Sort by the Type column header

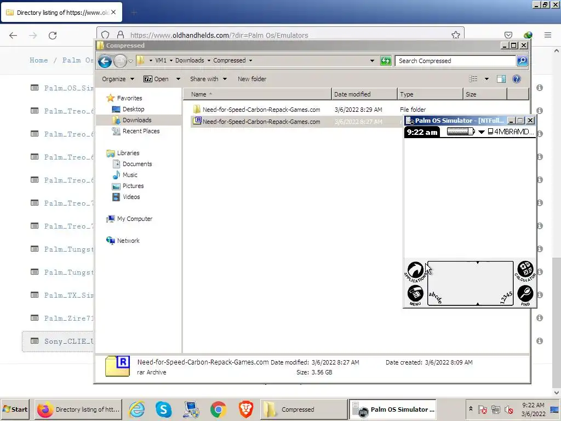[x=430, y=94]
